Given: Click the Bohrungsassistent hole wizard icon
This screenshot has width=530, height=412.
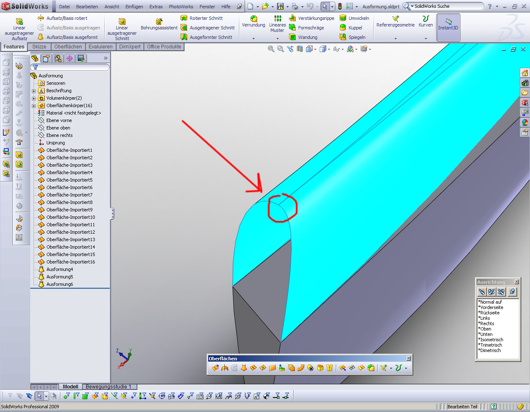Looking at the screenshot, I should coord(159,22).
